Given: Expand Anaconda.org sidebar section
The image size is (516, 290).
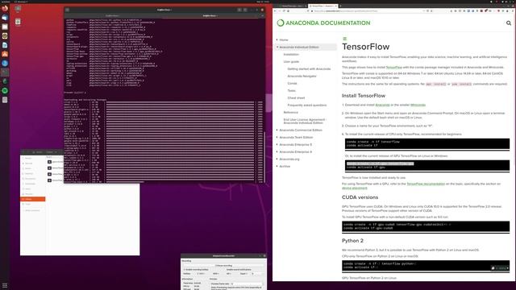Looking at the screenshot, I should [277, 159].
